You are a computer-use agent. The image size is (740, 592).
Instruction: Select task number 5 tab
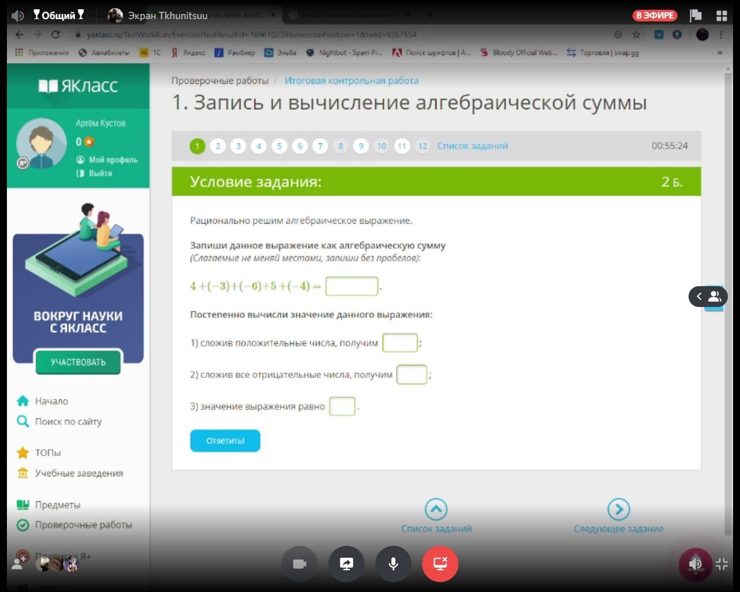(279, 146)
